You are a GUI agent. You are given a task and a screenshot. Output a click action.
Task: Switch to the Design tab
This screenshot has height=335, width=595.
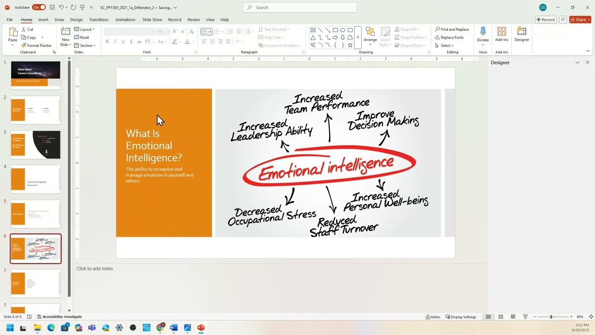76,20
